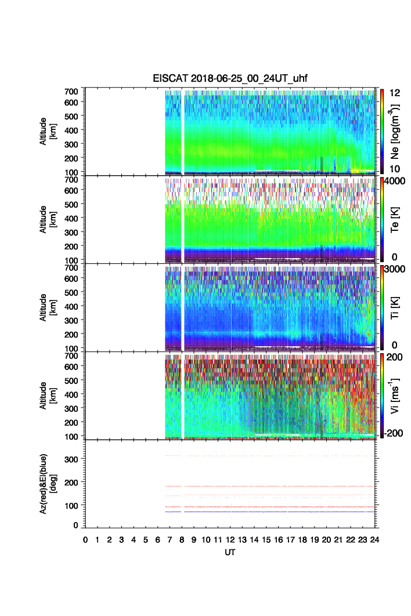411x616 pixels.
Task: Click the Ne electron density color bar
Action: [381, 131]
